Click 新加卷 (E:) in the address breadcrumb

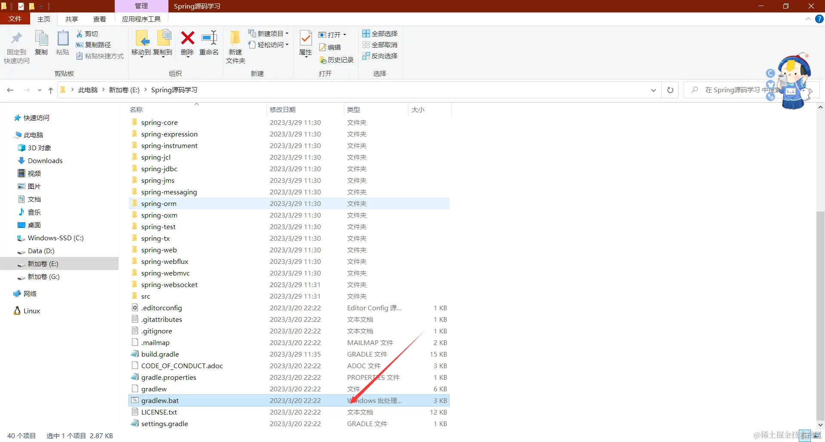pos(124,90)
